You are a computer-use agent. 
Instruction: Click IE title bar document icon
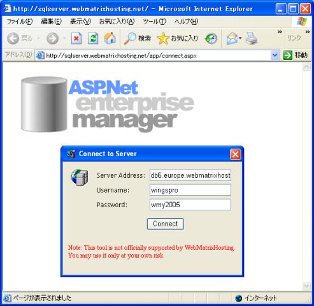coord(8,8)
